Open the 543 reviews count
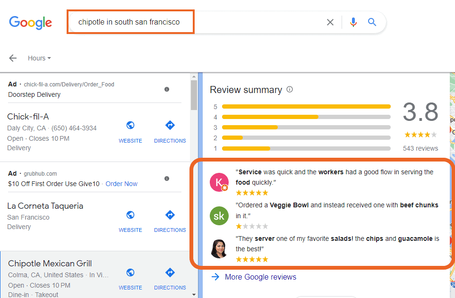The image size is (455, 298). [421, 148]
